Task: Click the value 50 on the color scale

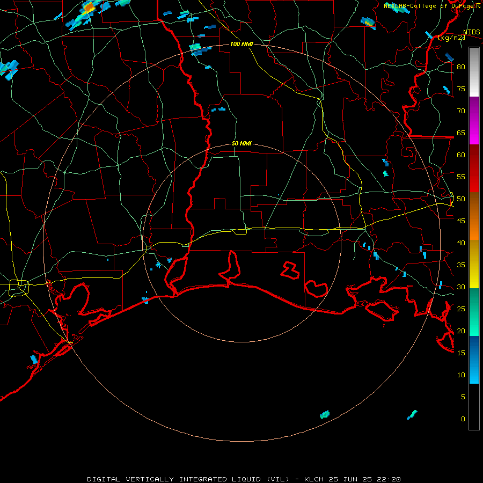Action: point(461,199)
